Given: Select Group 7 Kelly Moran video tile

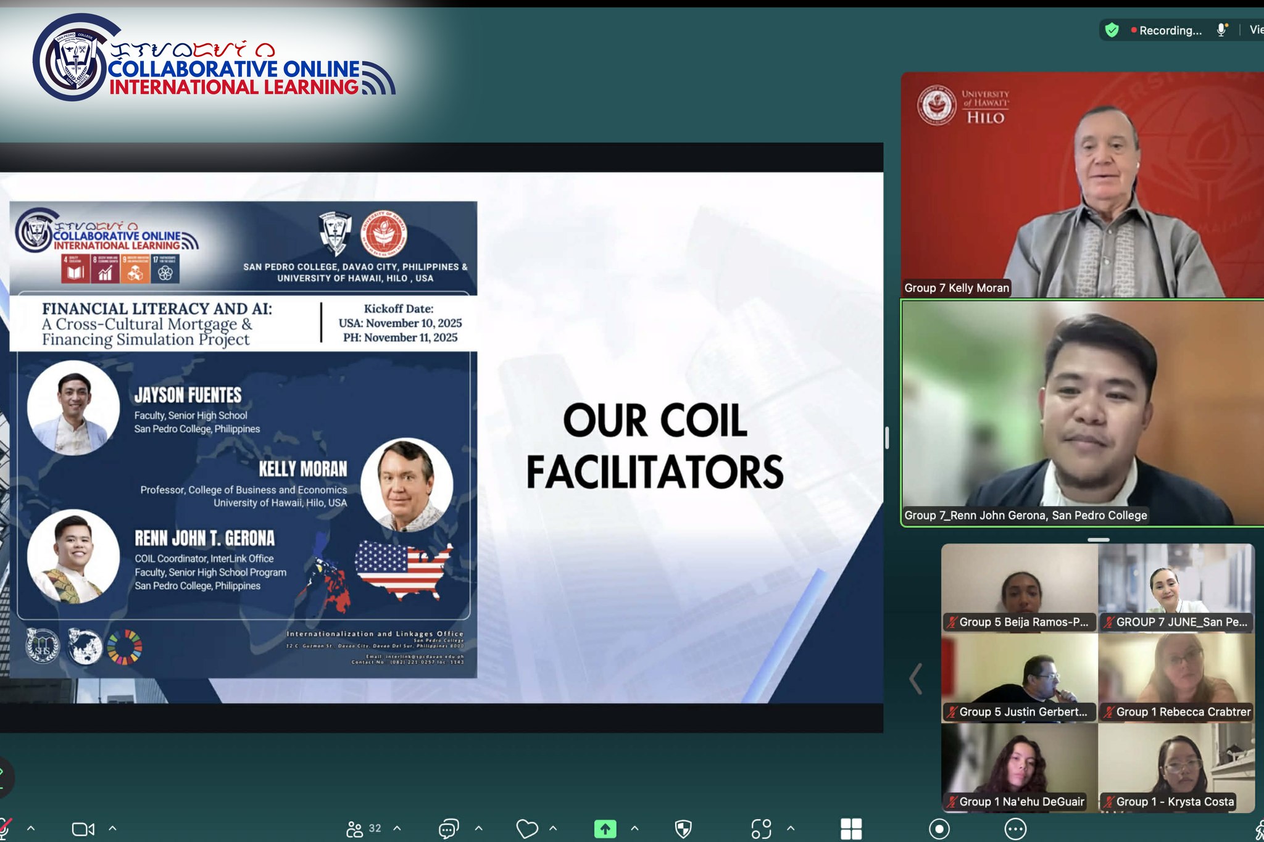Looking at the screenshot, I should pyautogui.click(x=1082, y=184).
